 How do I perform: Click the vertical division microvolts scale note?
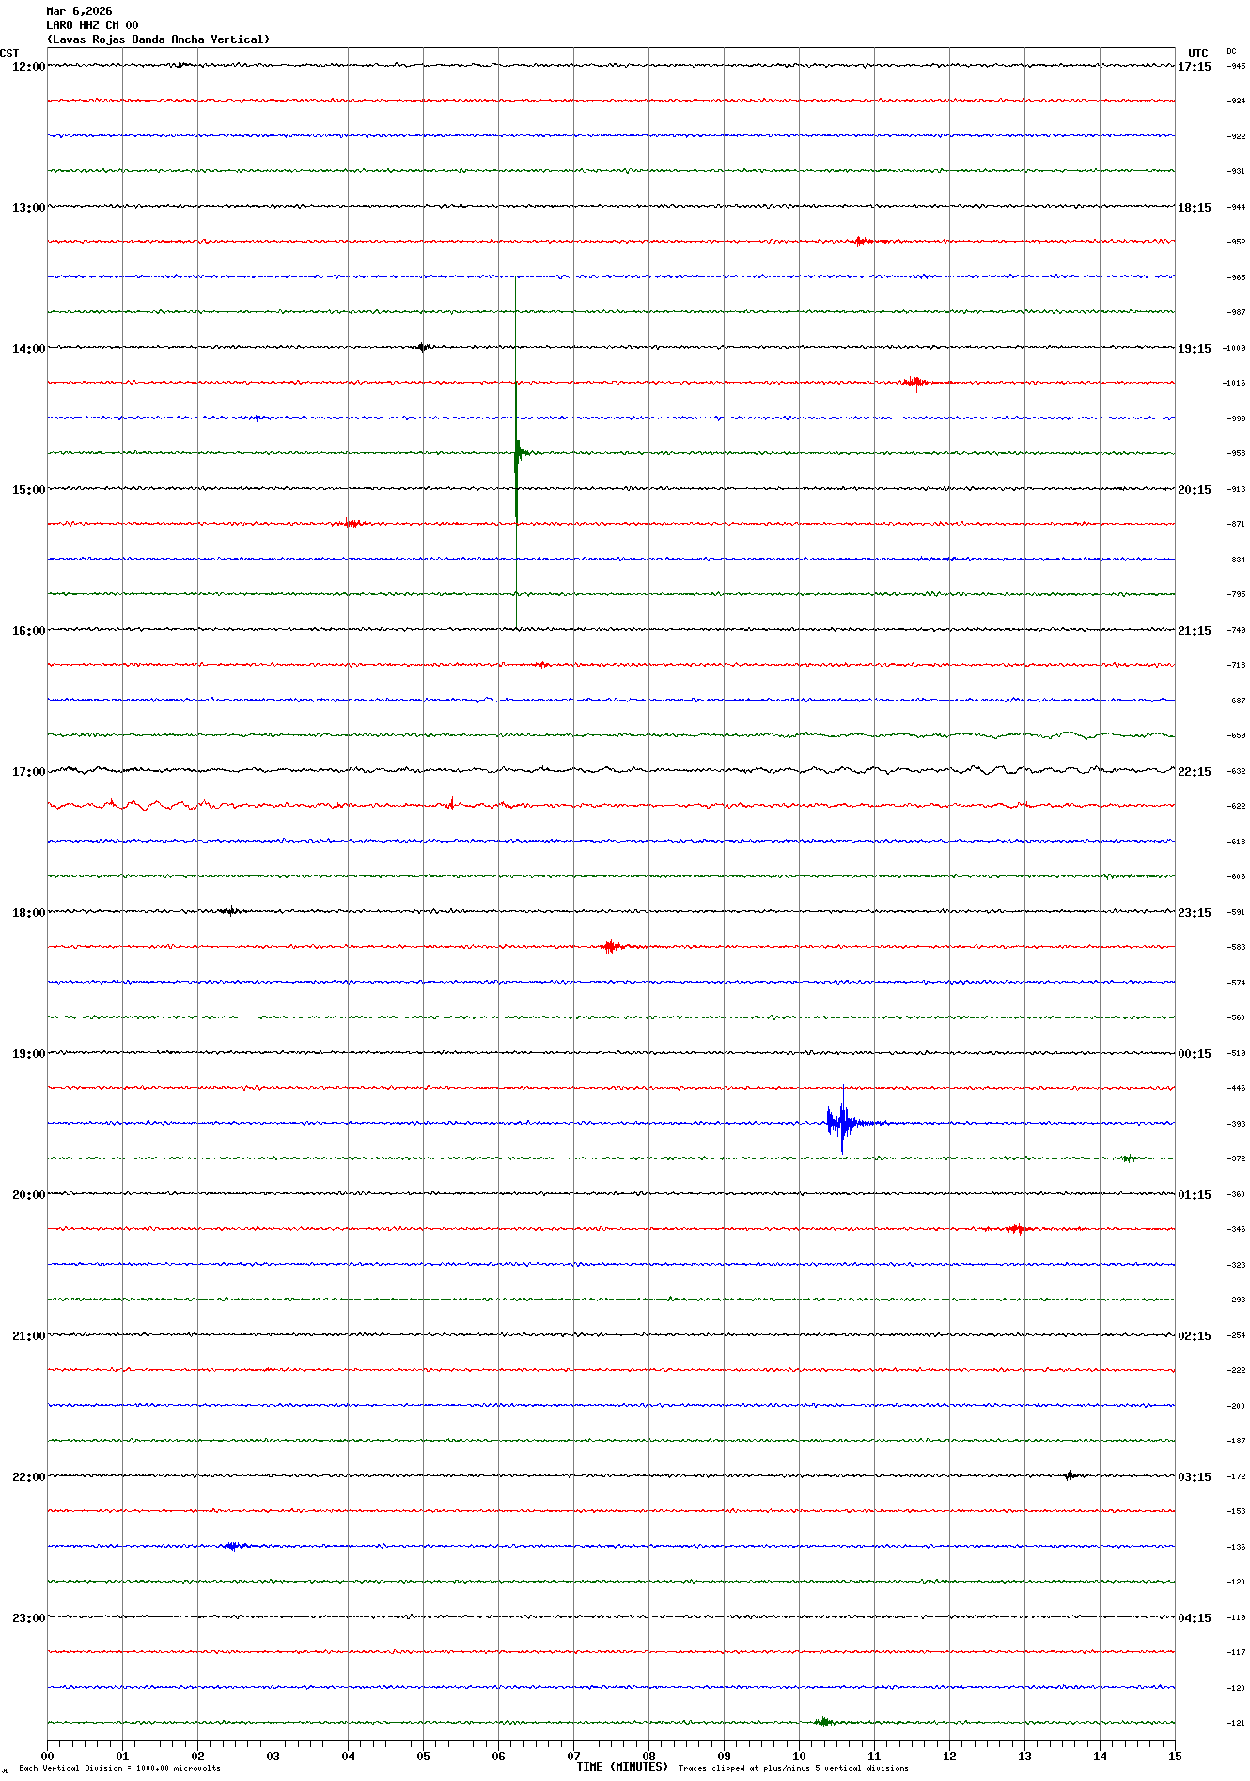pyautogui.click(x=119, y=1768)
